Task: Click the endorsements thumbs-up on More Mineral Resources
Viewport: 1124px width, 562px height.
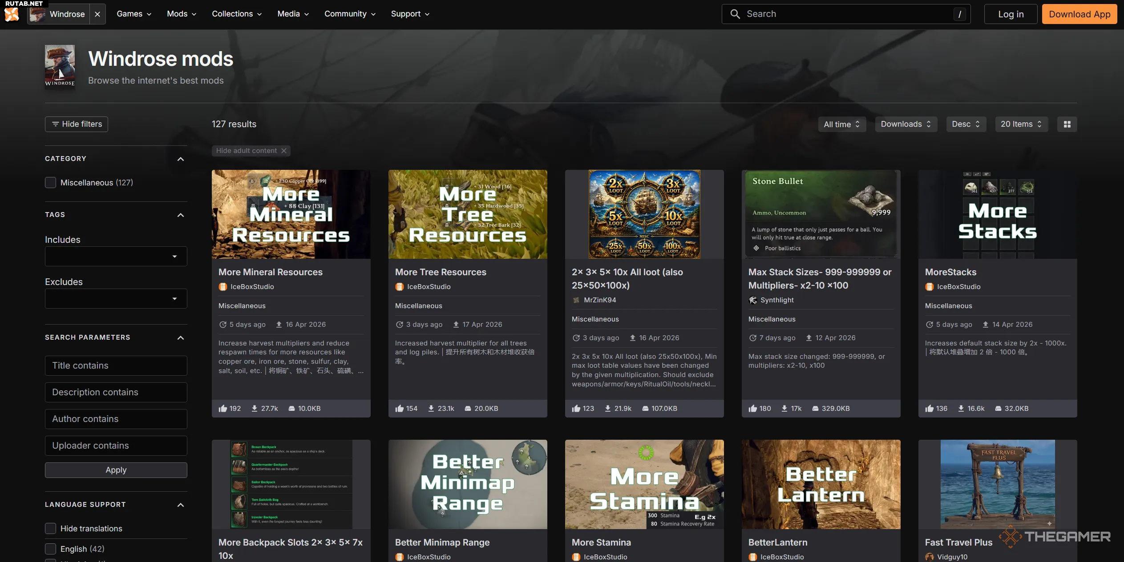Action: (x=223, y=408)
